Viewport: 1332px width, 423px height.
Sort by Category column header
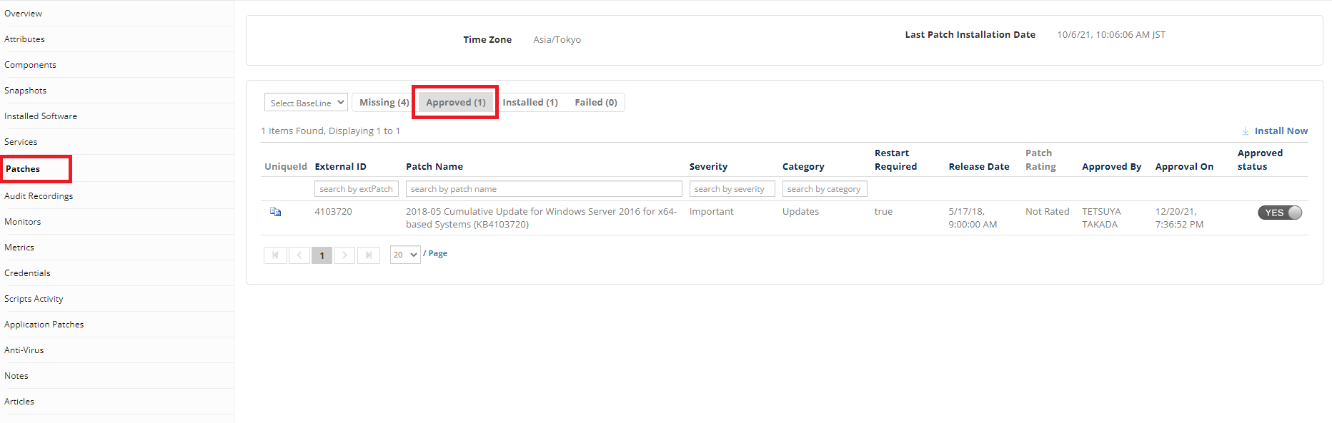tap(803, 167)
